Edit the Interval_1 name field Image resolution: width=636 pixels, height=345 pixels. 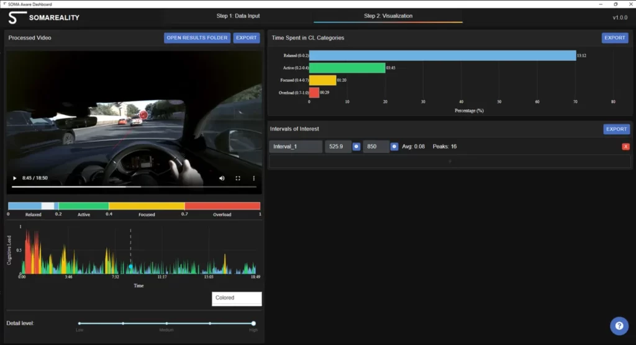pyautogui.click(x=296, y=146)
